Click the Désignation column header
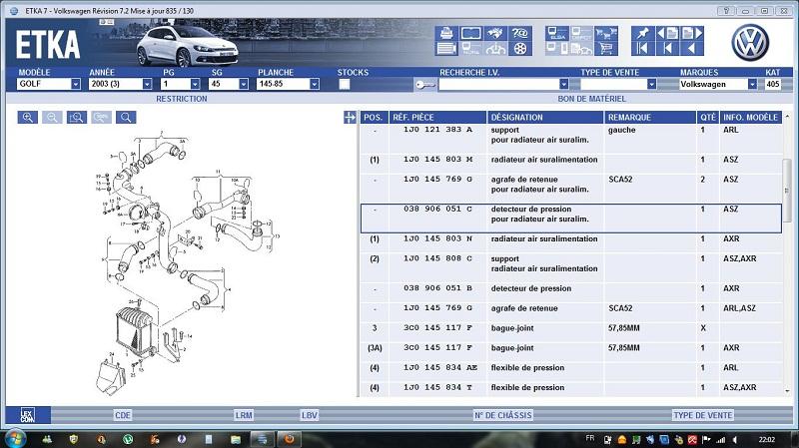Image resolution: width=799 pixels, height=448 pixels. (x=545, y=118)
